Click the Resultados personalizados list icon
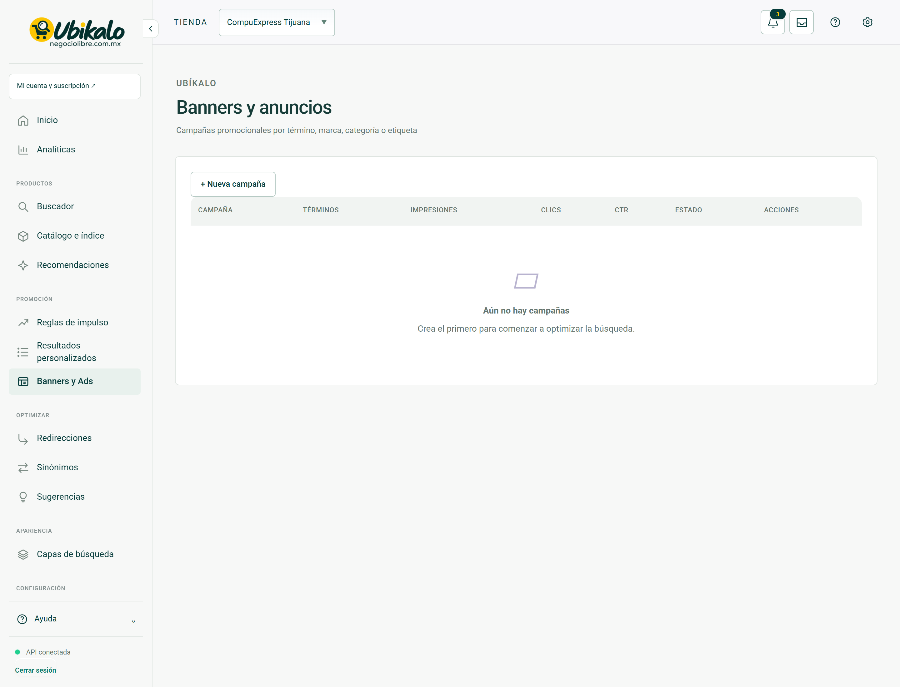 [x=23, y=352]
